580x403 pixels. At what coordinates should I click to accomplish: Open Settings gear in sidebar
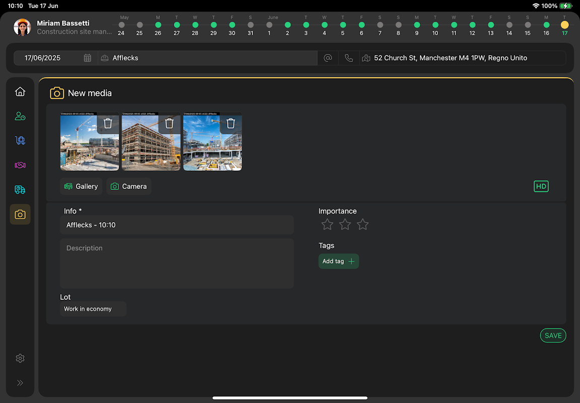[20, 358]
